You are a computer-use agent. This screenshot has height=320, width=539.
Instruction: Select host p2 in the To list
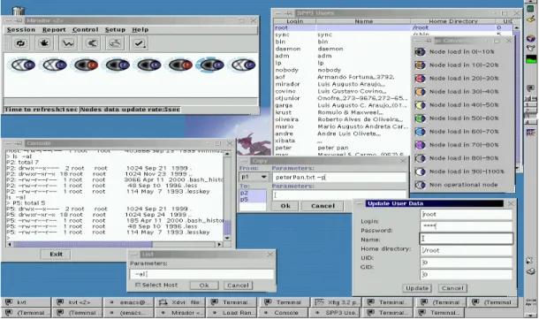pyautogui.click(x=253, y=194)
